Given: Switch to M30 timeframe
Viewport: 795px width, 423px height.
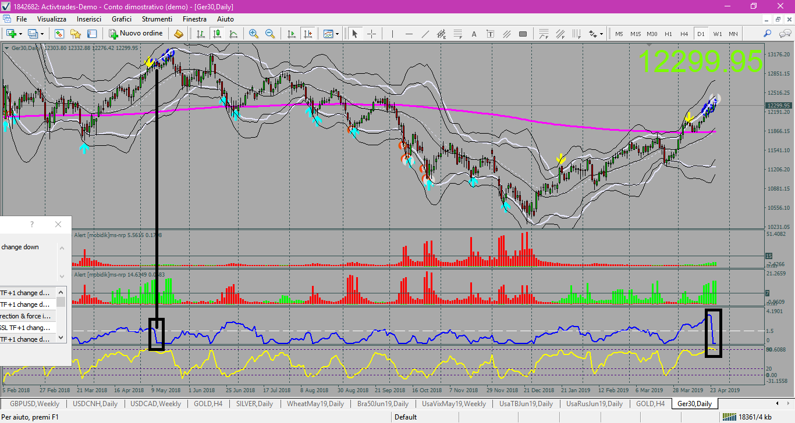Looking at the screenshot, I should point(652,34).
